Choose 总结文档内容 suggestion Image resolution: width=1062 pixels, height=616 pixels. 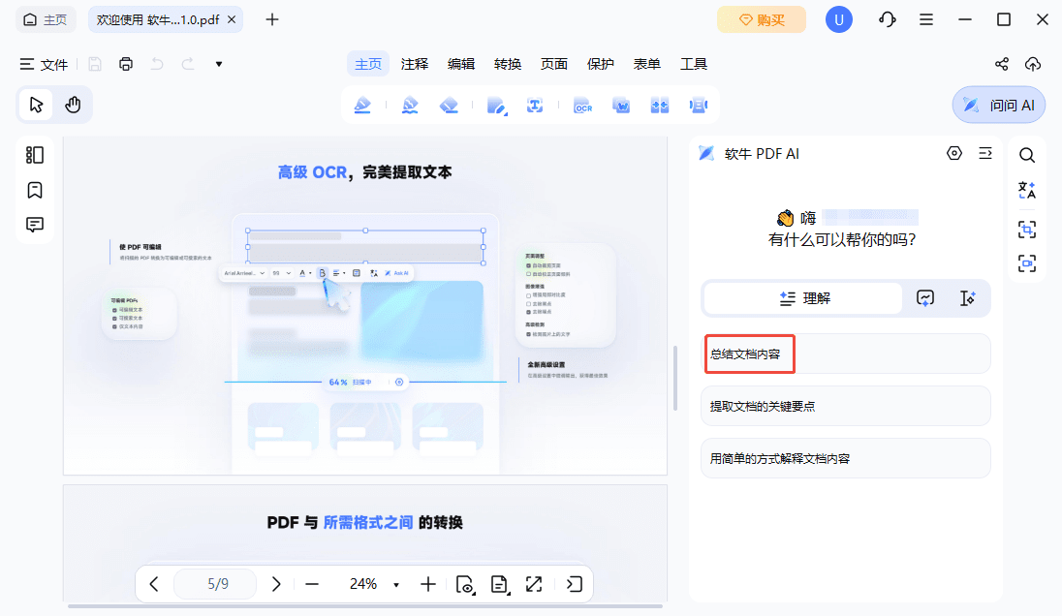tap(846, 354)
